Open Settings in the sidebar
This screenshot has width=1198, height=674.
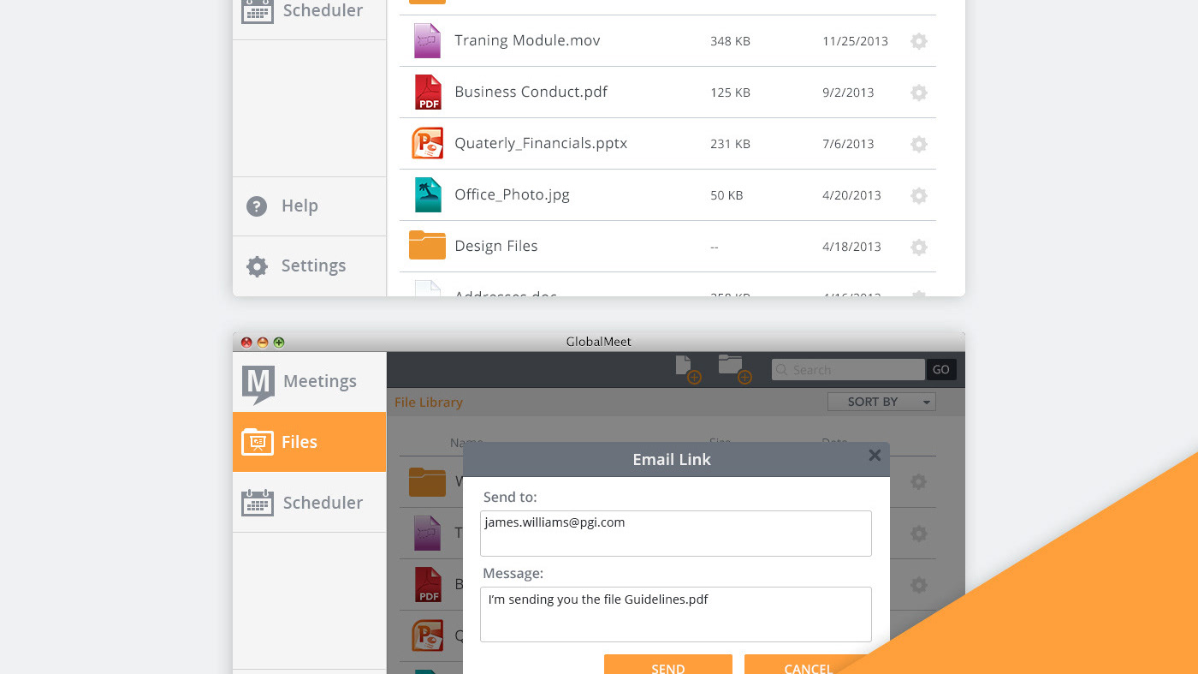(310, 266)
